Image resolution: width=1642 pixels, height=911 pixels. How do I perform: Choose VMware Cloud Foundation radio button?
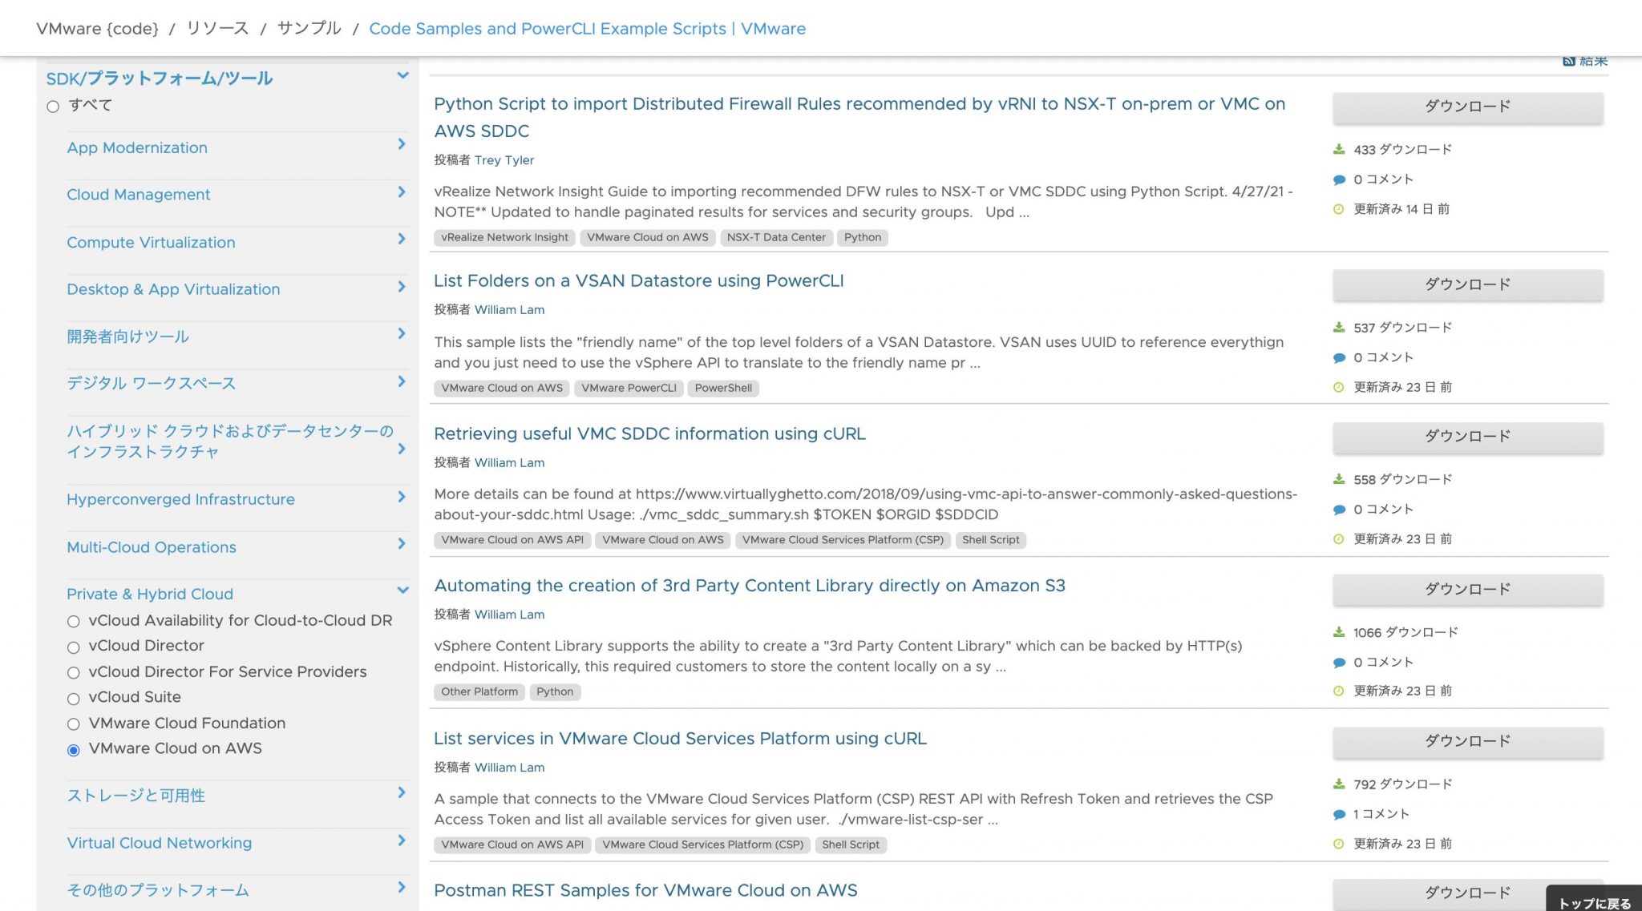74,724
